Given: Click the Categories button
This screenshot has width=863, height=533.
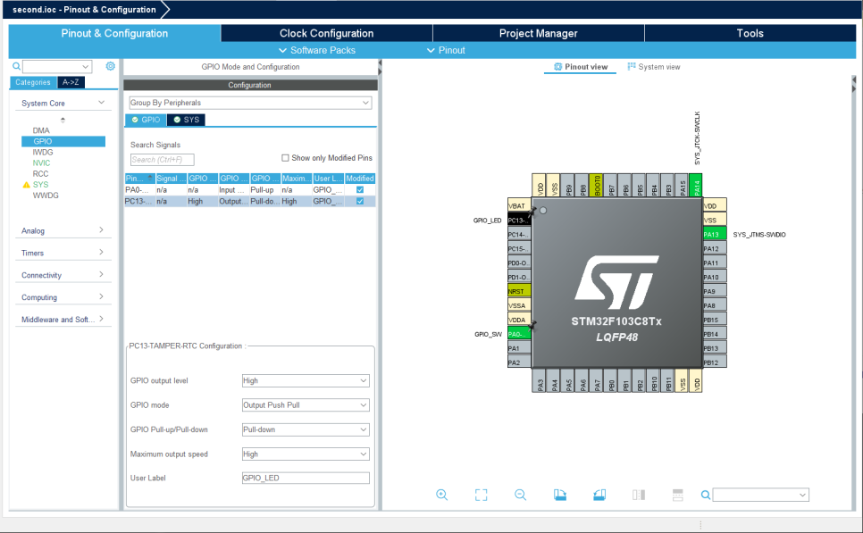Looking at the screenshot, I should pyautogui.click(x=33, y=82).
